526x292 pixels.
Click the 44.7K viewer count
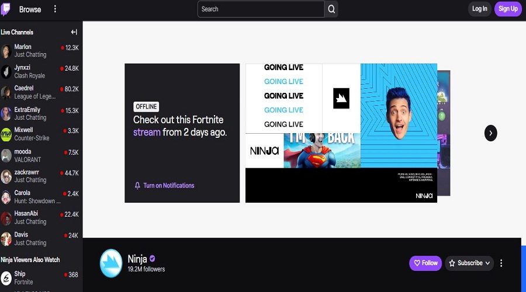[x=71, y=173]
